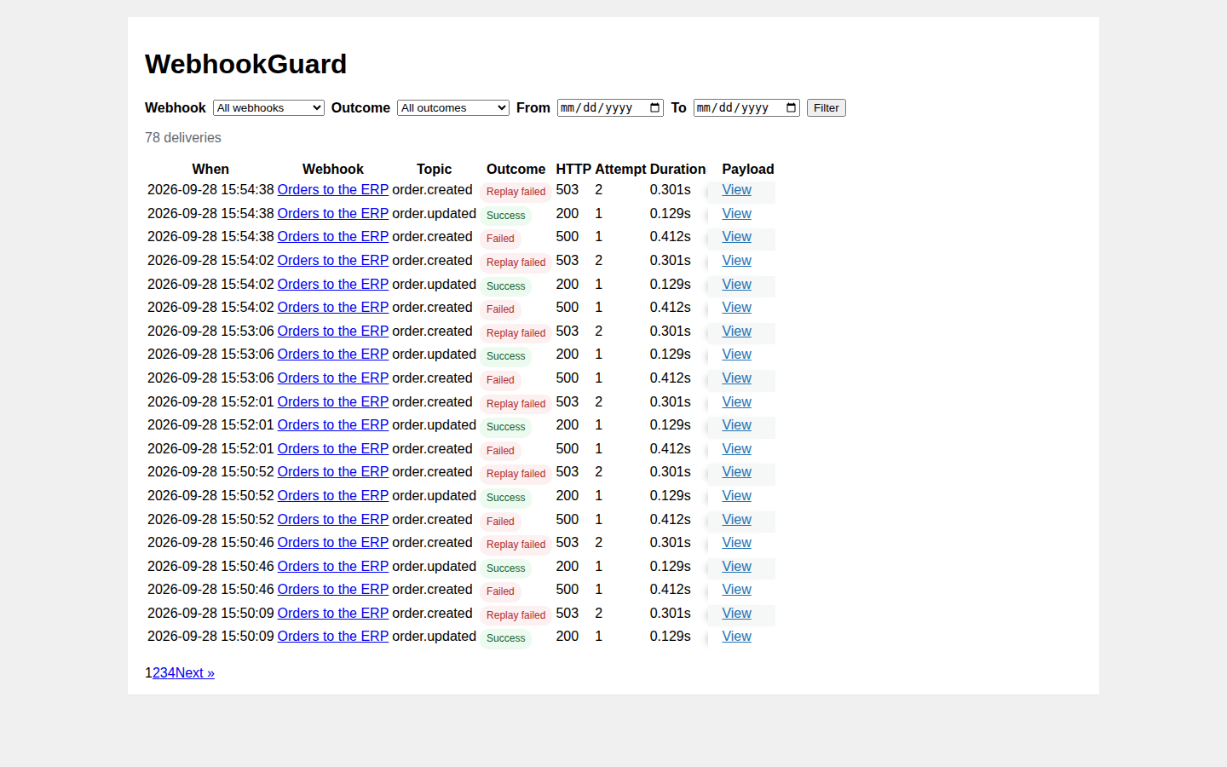
Task: Click the 'Duration' column header
Action: pyautogui.click(x=677, y=169)
